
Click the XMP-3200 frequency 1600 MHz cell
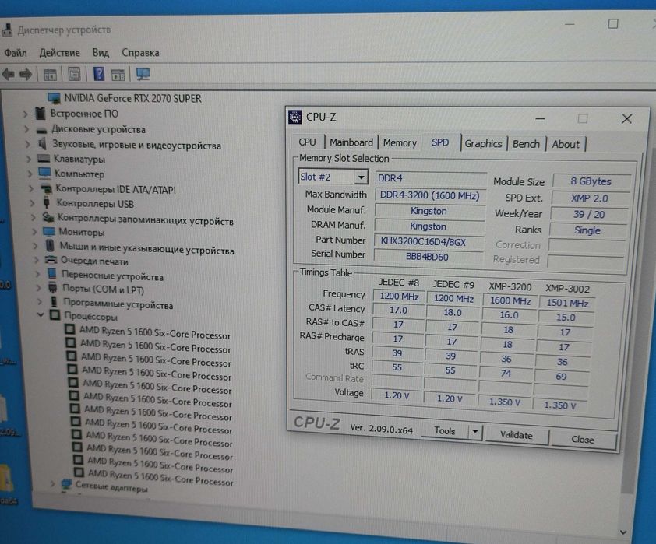pyautogui.click(x=510, y=301)
